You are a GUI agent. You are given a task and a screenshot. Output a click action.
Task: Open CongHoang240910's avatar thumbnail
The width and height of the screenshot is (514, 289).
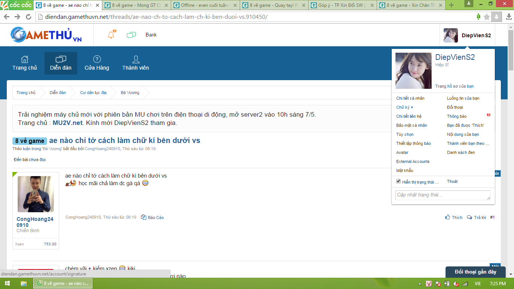[x=36, y=194]
